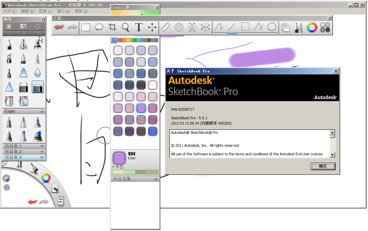Open the 编辑 menu
Image resolution: width=368 pixels, height=231 pixels.
click(x=28, y=11)
